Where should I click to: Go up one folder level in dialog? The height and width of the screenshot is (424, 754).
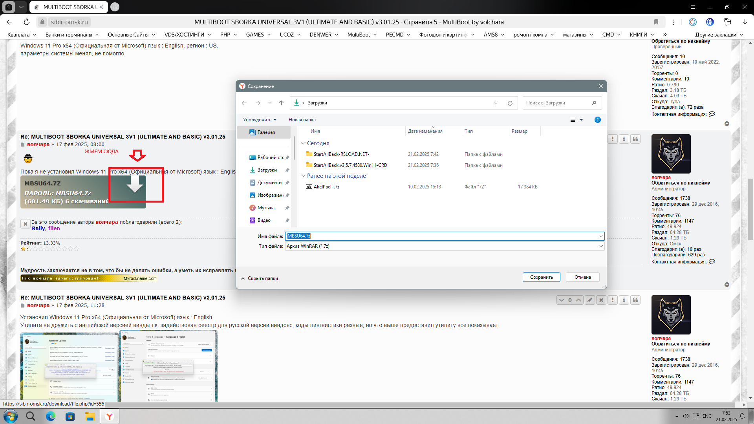tap(281, 103)
